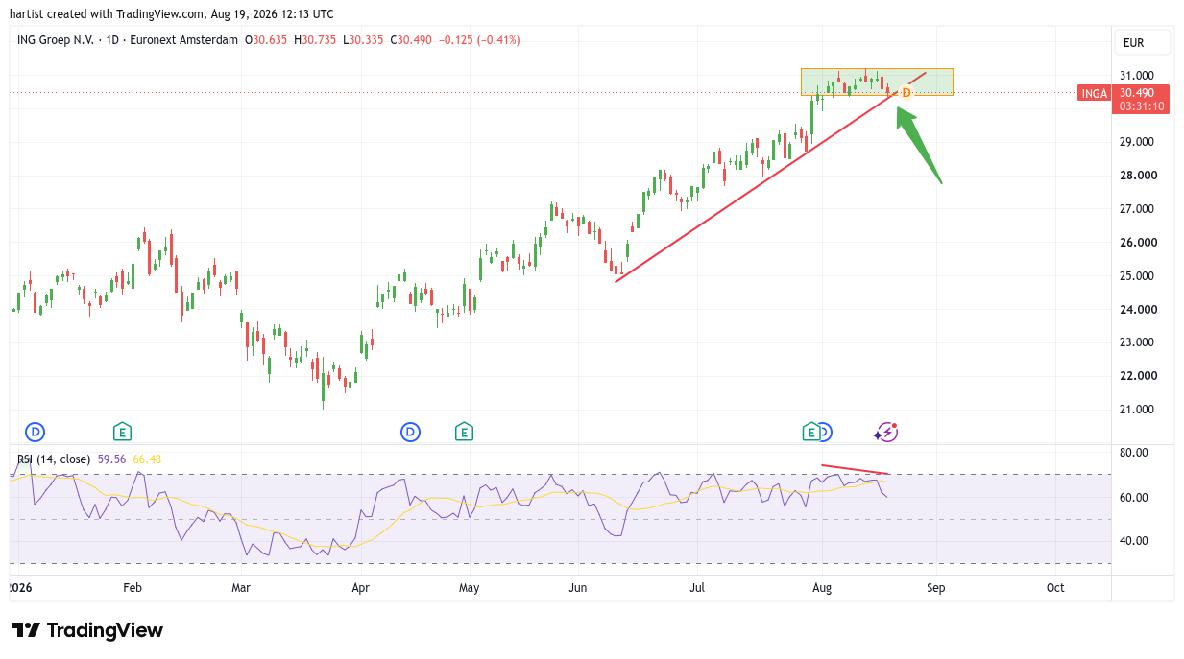The width and height of the screenshot is (1184, 659).
Task: Click the 40.00 RSI scale label
Action: click(1134, 541)
